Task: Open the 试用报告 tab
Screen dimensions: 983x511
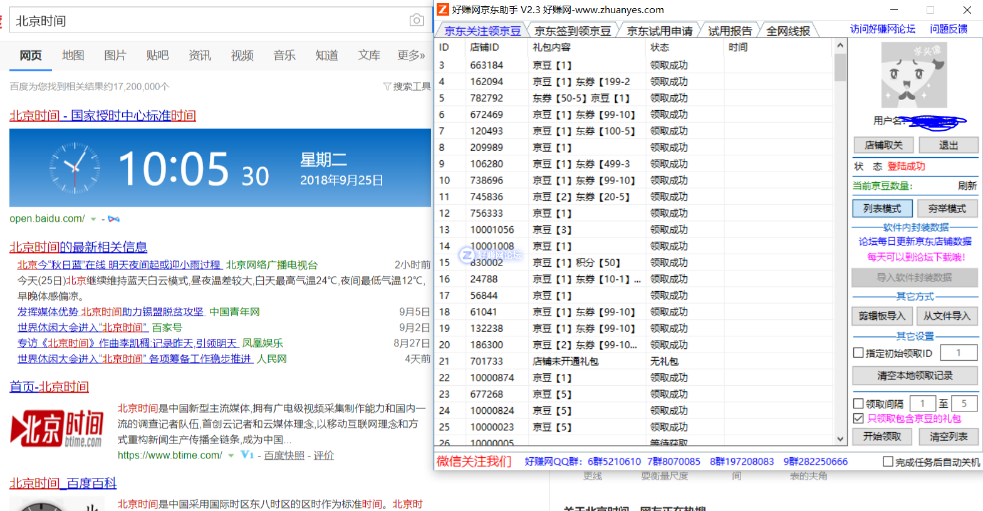Action: tap(730, 31)
